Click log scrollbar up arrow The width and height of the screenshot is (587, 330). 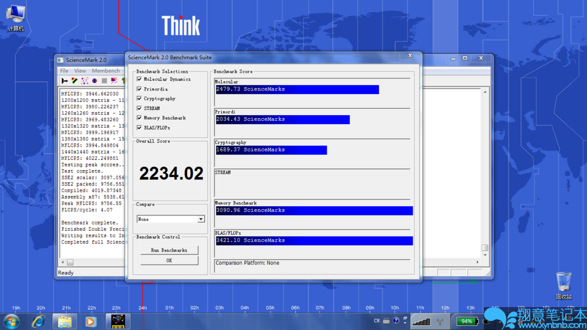tap(485, 92)
